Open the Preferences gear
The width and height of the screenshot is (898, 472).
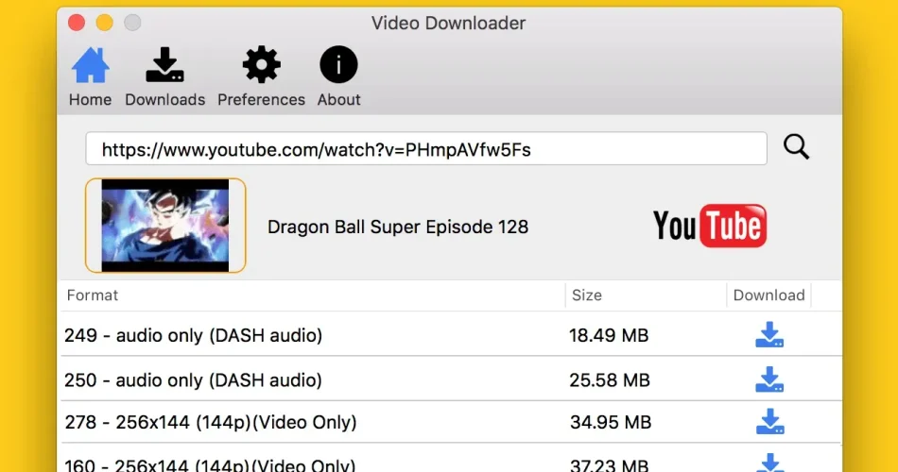coord(261,76)
